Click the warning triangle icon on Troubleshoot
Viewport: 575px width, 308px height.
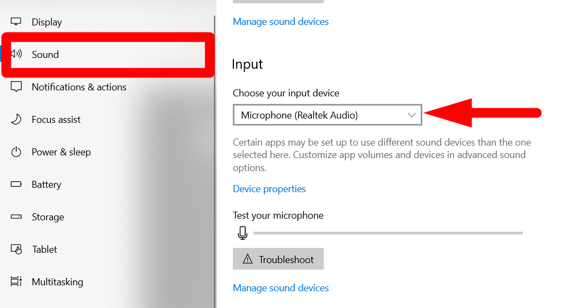pyautogui.click(x=248, y=259)
